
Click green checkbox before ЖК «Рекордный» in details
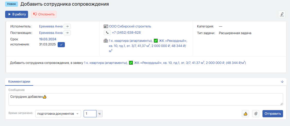pos(156,41)
